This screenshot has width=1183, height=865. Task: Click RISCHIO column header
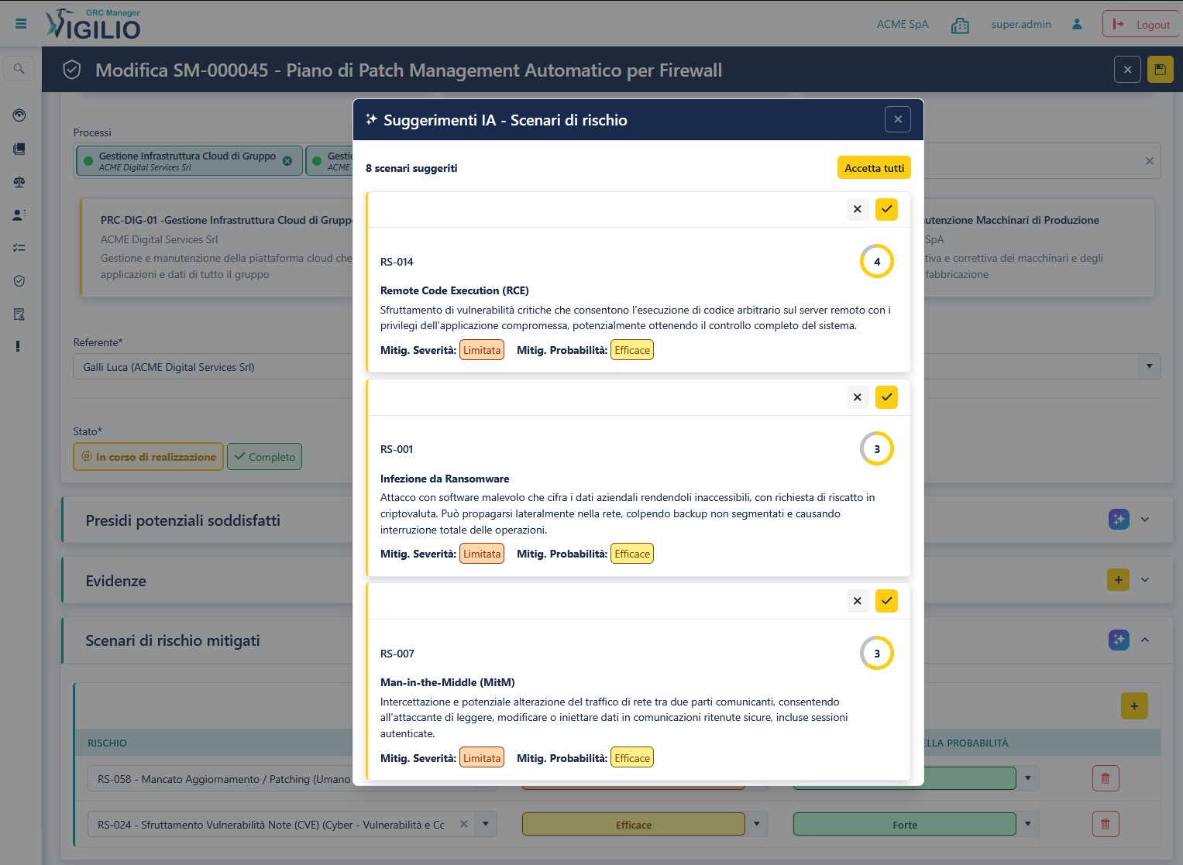(107, 743)
